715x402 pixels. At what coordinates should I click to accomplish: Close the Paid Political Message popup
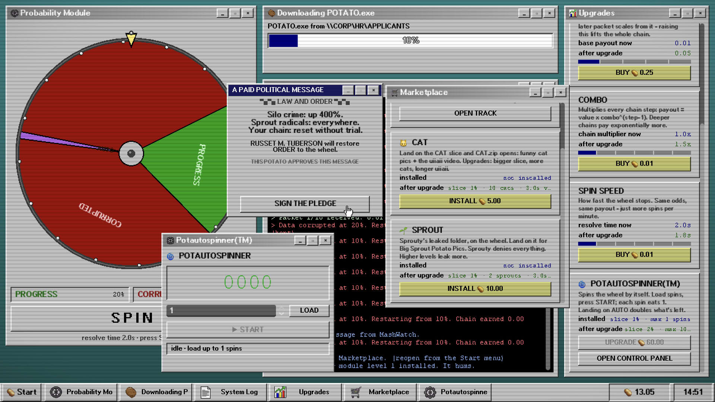(373, 90)
